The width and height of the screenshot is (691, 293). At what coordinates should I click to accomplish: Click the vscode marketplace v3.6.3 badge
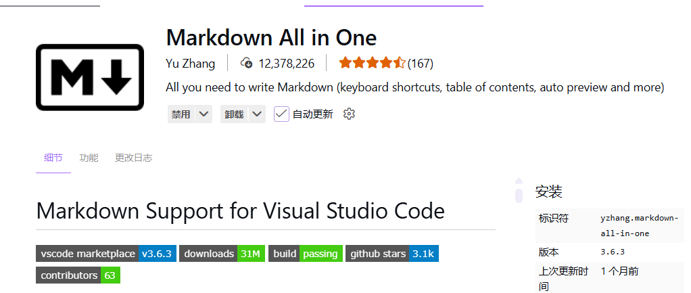(105, 254)
